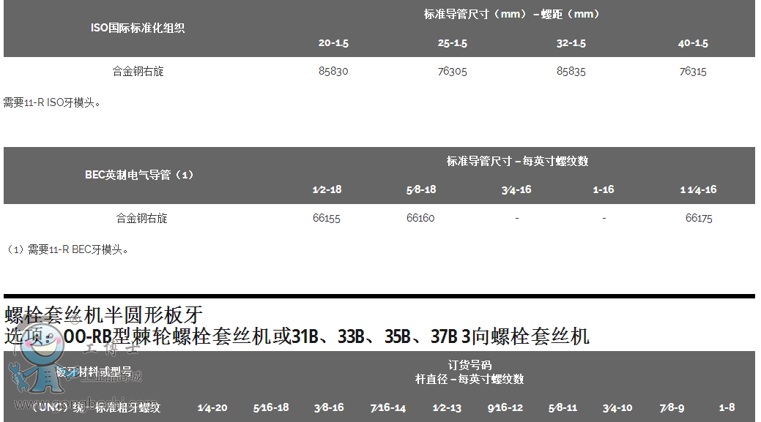Click the "BEC英制电气导管（1）" table header

pos(139,175)
